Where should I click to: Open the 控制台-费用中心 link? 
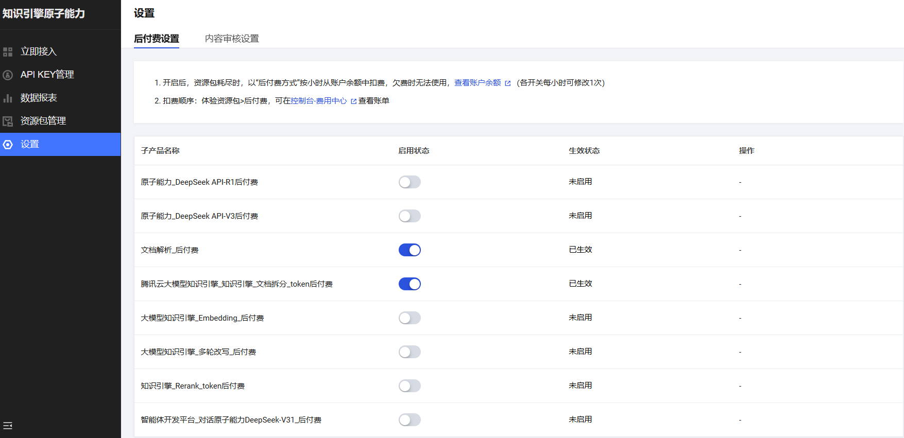[x=318, y=101]
